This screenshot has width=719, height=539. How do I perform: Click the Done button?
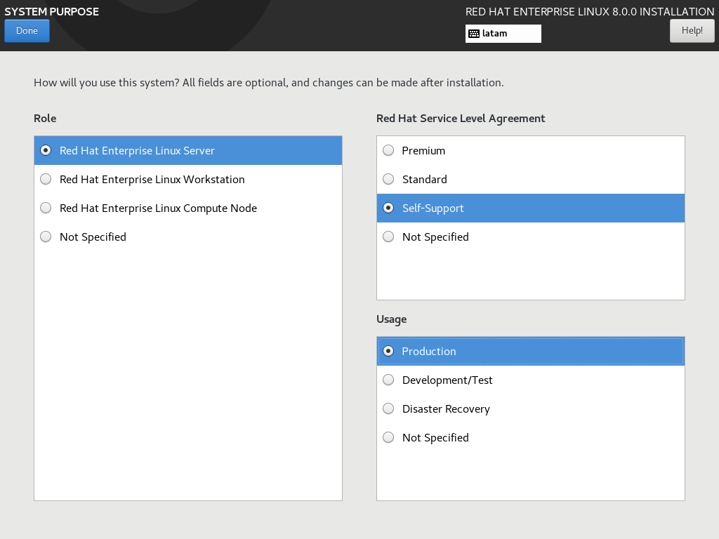coord(27,31)
